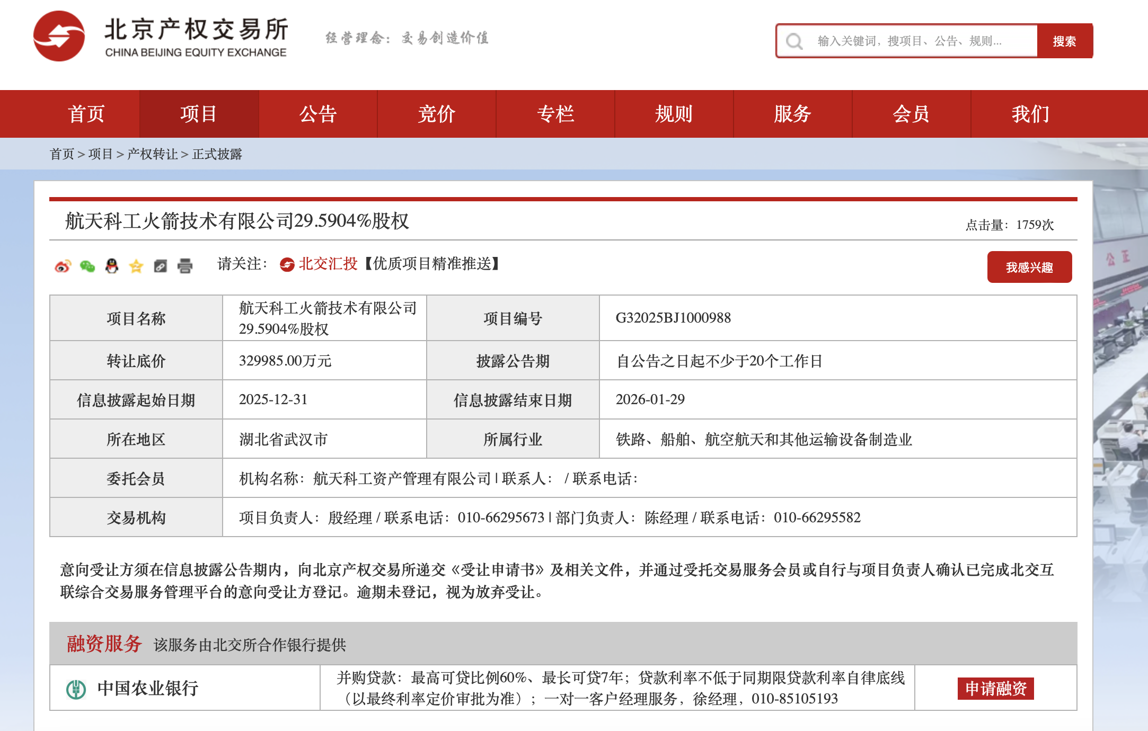This screenshot has width=1148, height=731.
Task: Click the search magnifier icon
Action: coord(794,41)
